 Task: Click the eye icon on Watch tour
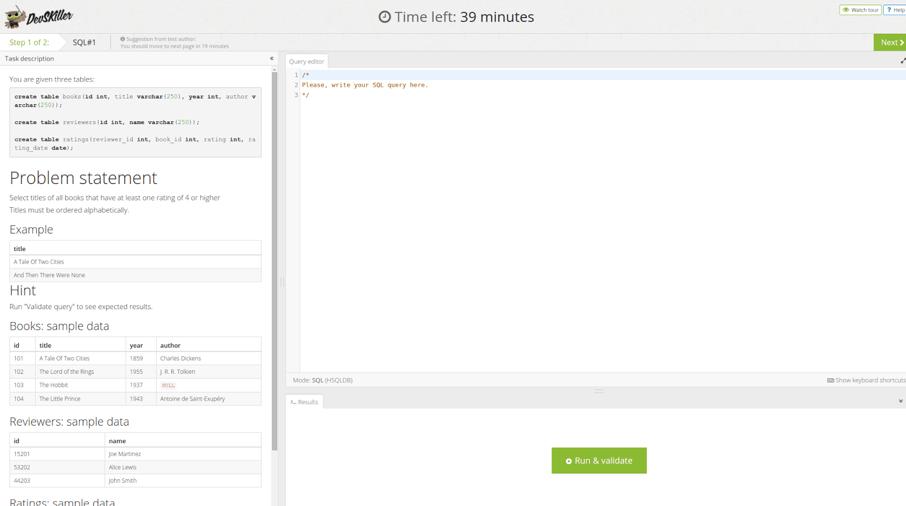click(846, 10)
